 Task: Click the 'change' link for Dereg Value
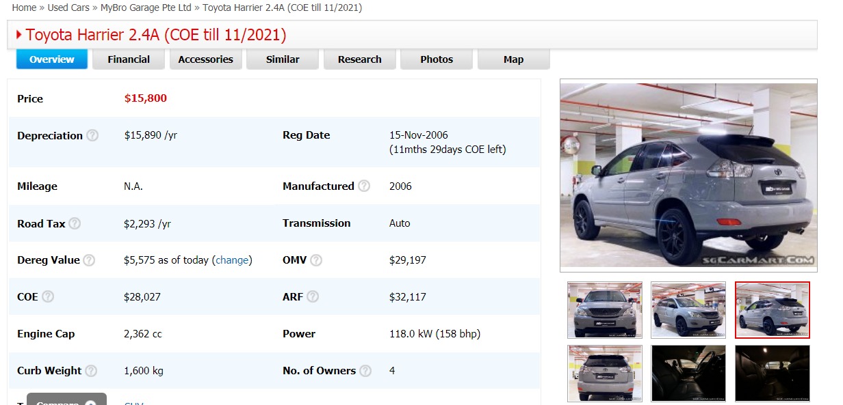coord(232,260)
